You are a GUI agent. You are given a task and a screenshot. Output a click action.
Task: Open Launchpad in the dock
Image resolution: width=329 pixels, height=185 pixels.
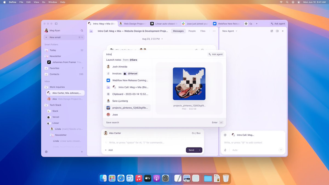pyautogui.click(x=112, y=178)
